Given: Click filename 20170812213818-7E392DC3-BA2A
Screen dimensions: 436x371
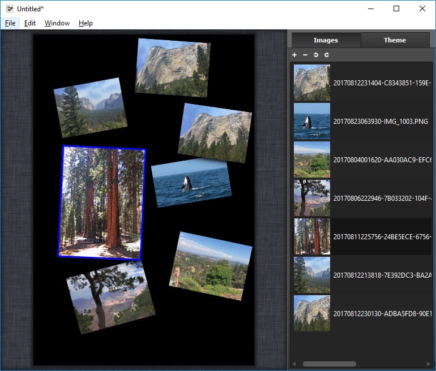Looking at the screenshot, I should [x=382, y=275].
